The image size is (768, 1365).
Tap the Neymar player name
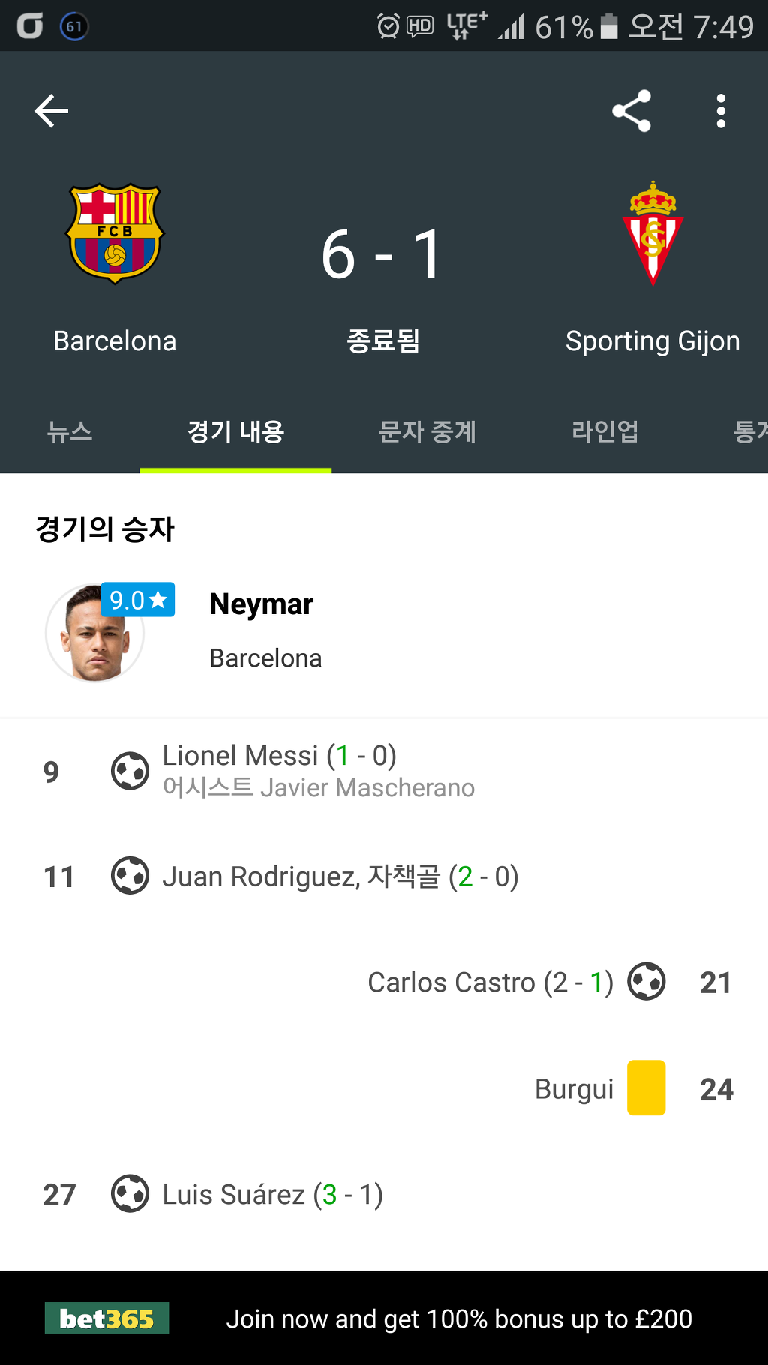[262, 604]
